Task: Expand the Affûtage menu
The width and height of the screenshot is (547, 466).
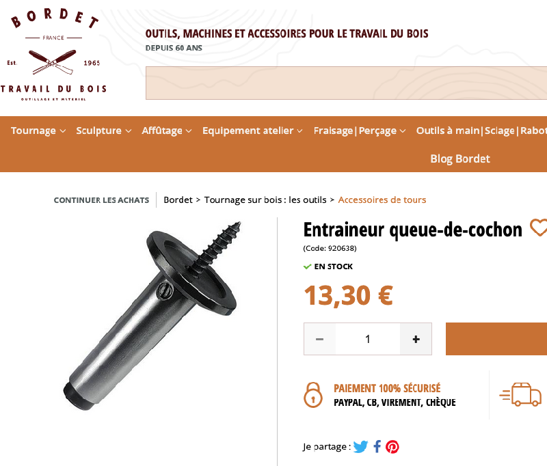Action: point(166,131)
